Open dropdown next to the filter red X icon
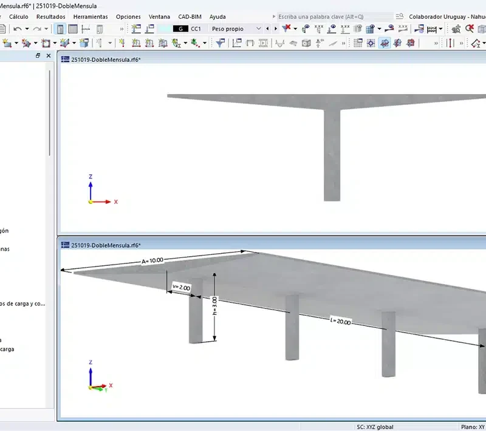Image resolution: width=486 pixels, height=431 pixels. click(x=295, y=29)
